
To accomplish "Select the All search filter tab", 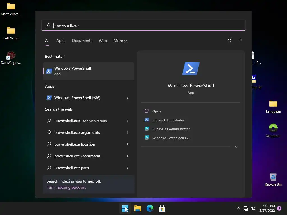I will click(47, 41).
